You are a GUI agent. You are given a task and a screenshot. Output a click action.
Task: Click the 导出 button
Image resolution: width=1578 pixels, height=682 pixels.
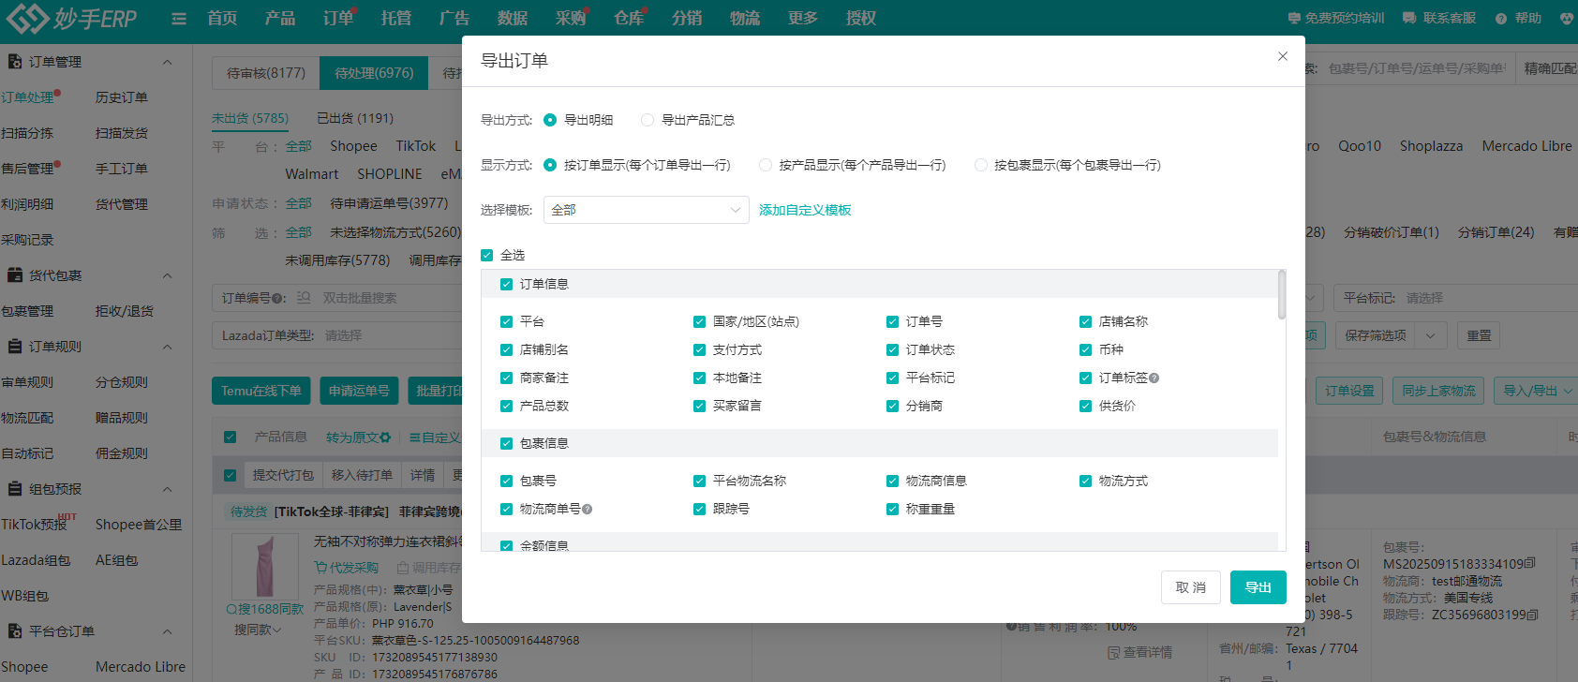[x=1258, y=587]
